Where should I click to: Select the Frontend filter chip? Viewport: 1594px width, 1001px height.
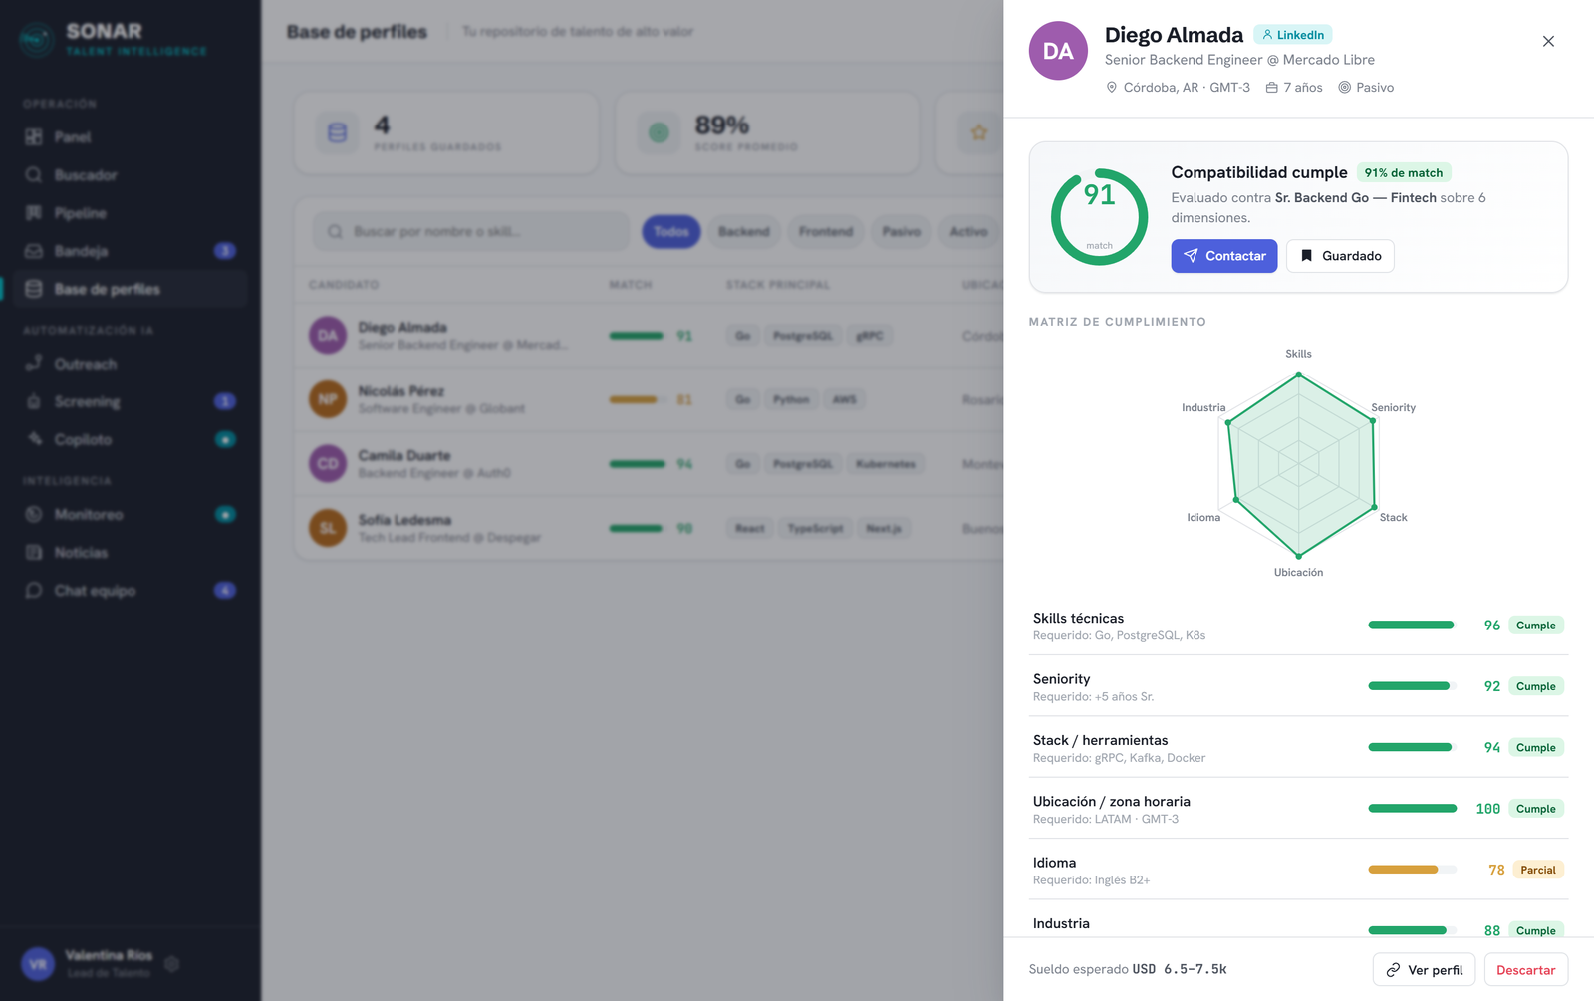point(826,231)
